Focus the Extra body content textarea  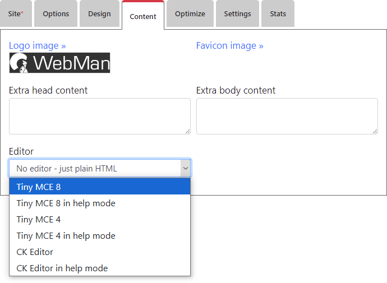(287, 116)
